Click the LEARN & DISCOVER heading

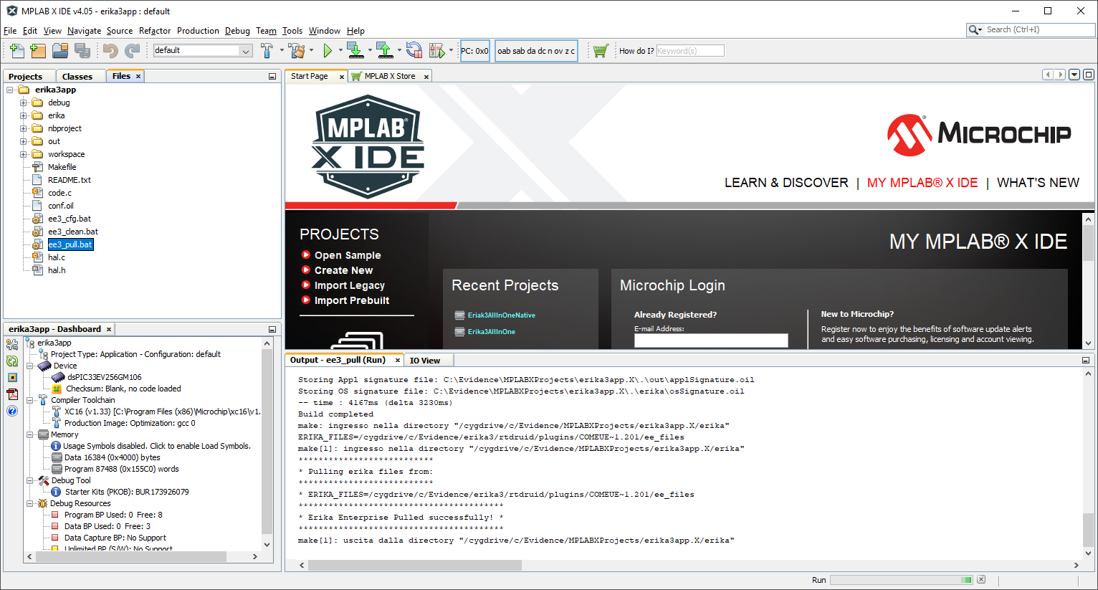tap(786, 183)
